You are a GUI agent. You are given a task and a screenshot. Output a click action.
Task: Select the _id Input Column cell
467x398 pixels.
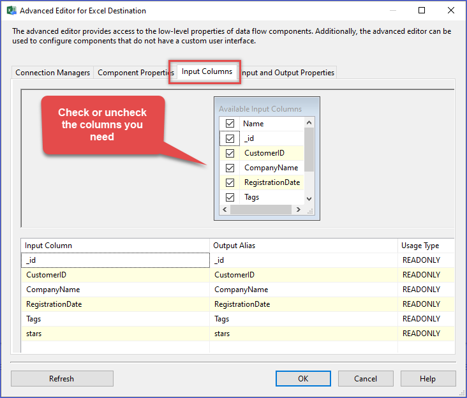click(115, 260)
